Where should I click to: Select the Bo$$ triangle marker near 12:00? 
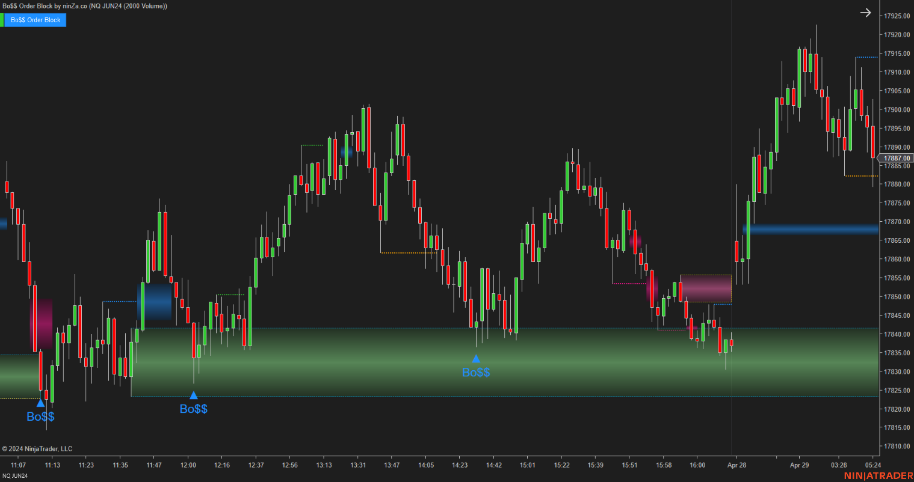[x=193, y=395]
